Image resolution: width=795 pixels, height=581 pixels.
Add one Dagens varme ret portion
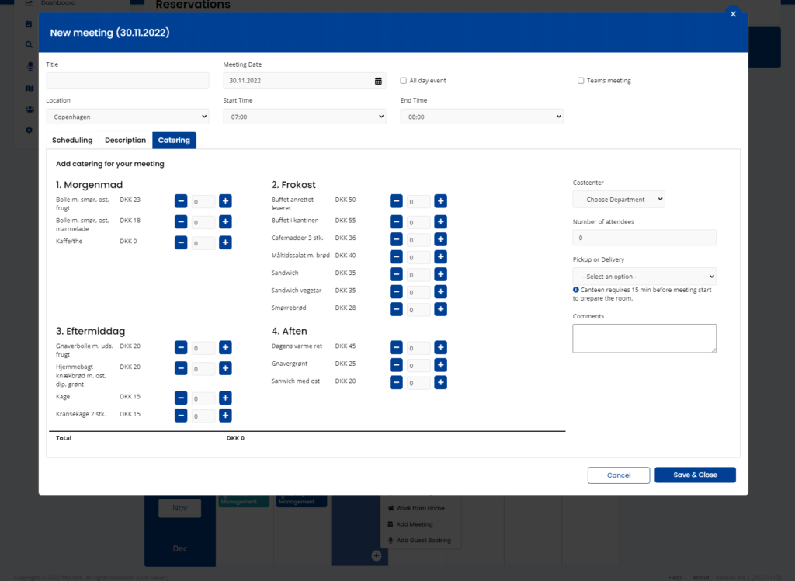pos(441,347)
